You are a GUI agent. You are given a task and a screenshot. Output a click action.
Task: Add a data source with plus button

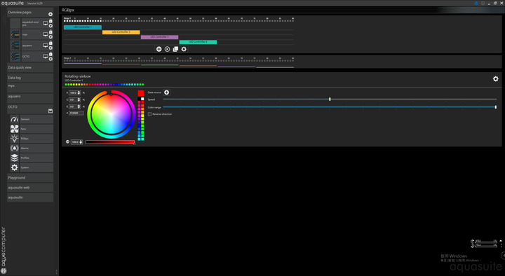click(x=166, y=92)
